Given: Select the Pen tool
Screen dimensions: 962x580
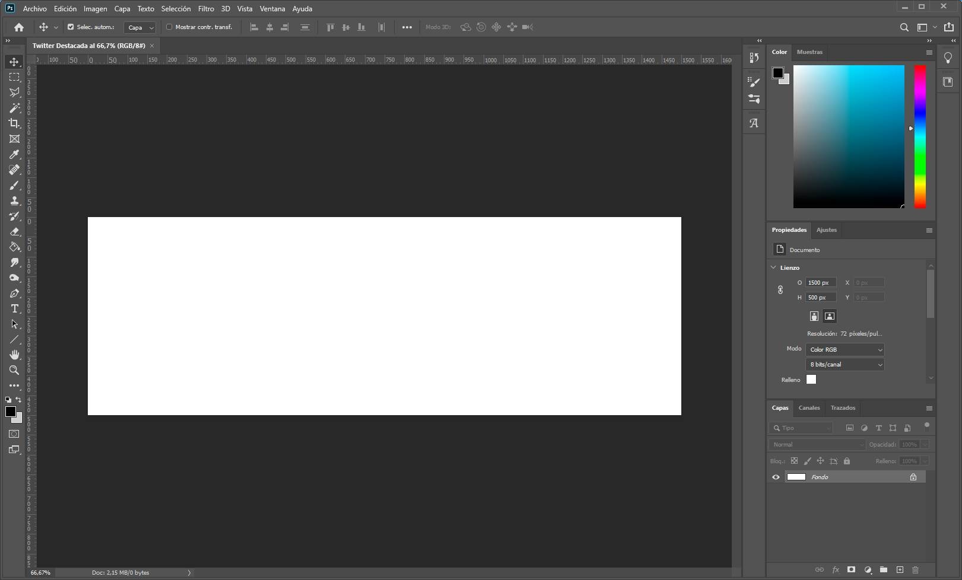Looking at the screenshot, I should 14,293.
